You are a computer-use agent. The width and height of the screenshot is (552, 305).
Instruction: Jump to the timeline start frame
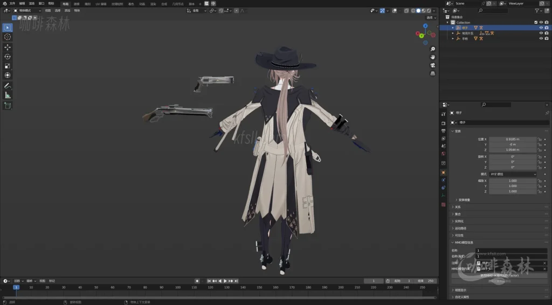[209, 281]
